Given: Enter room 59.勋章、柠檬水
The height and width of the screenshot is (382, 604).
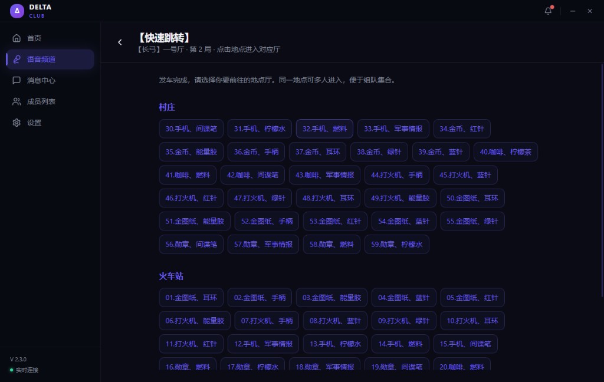Looking at the screenshot, I should pyautogui.click(x=397, y=244).
